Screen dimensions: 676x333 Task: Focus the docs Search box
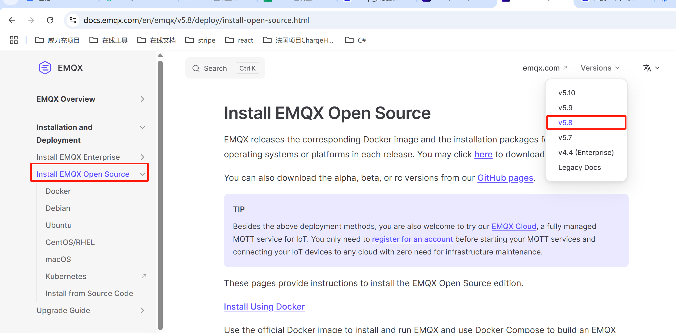[225, 68]
